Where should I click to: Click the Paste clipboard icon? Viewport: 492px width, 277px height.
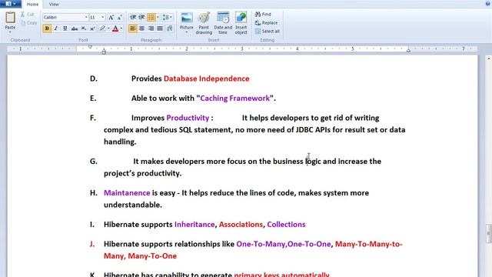[10, 18]
